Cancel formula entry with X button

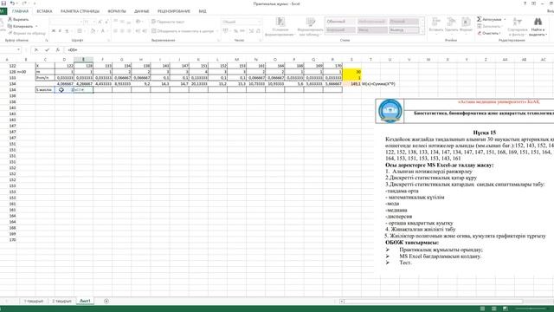coord(35,50)
